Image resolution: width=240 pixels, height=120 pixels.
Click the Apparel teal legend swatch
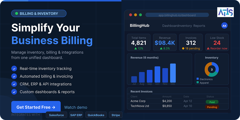coord(198,82)
